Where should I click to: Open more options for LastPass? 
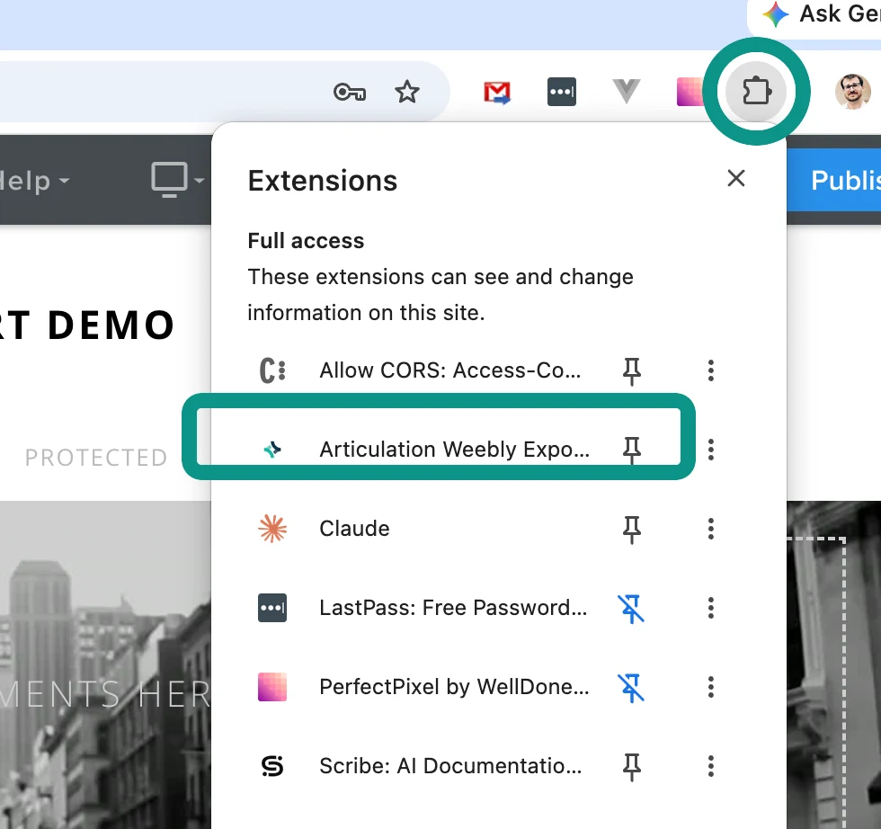point(711,608)
